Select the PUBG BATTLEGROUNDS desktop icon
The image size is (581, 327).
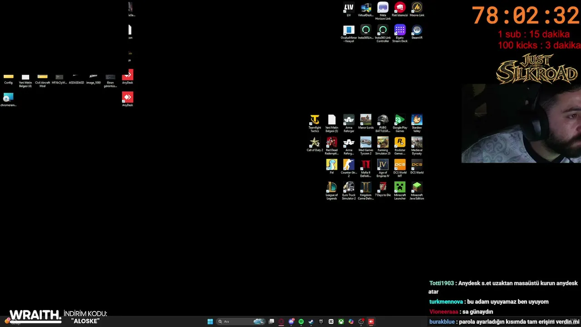(383, 124)
